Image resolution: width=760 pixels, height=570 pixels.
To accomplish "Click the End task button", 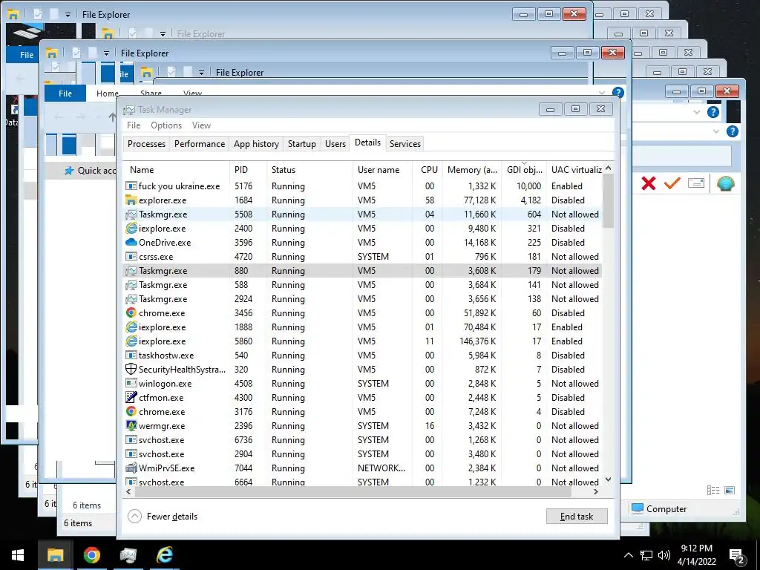I will click(576, 517).
